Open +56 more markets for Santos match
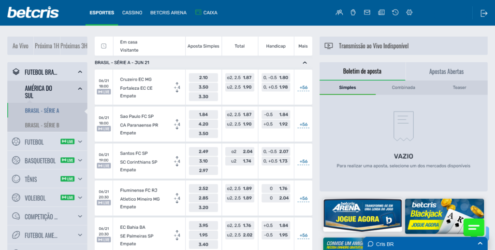Screen dimensions: 495x250 tap(304, 161)
